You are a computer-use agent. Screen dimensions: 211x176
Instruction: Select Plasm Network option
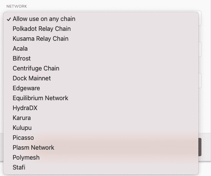click(101, 148)
